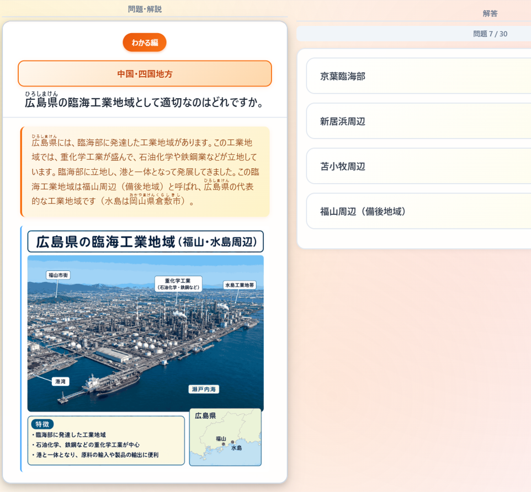Screen dimensions: 531x492
Task: Click the 広島県 inset map
Action: pyautogui.click(x=225, y=437)
